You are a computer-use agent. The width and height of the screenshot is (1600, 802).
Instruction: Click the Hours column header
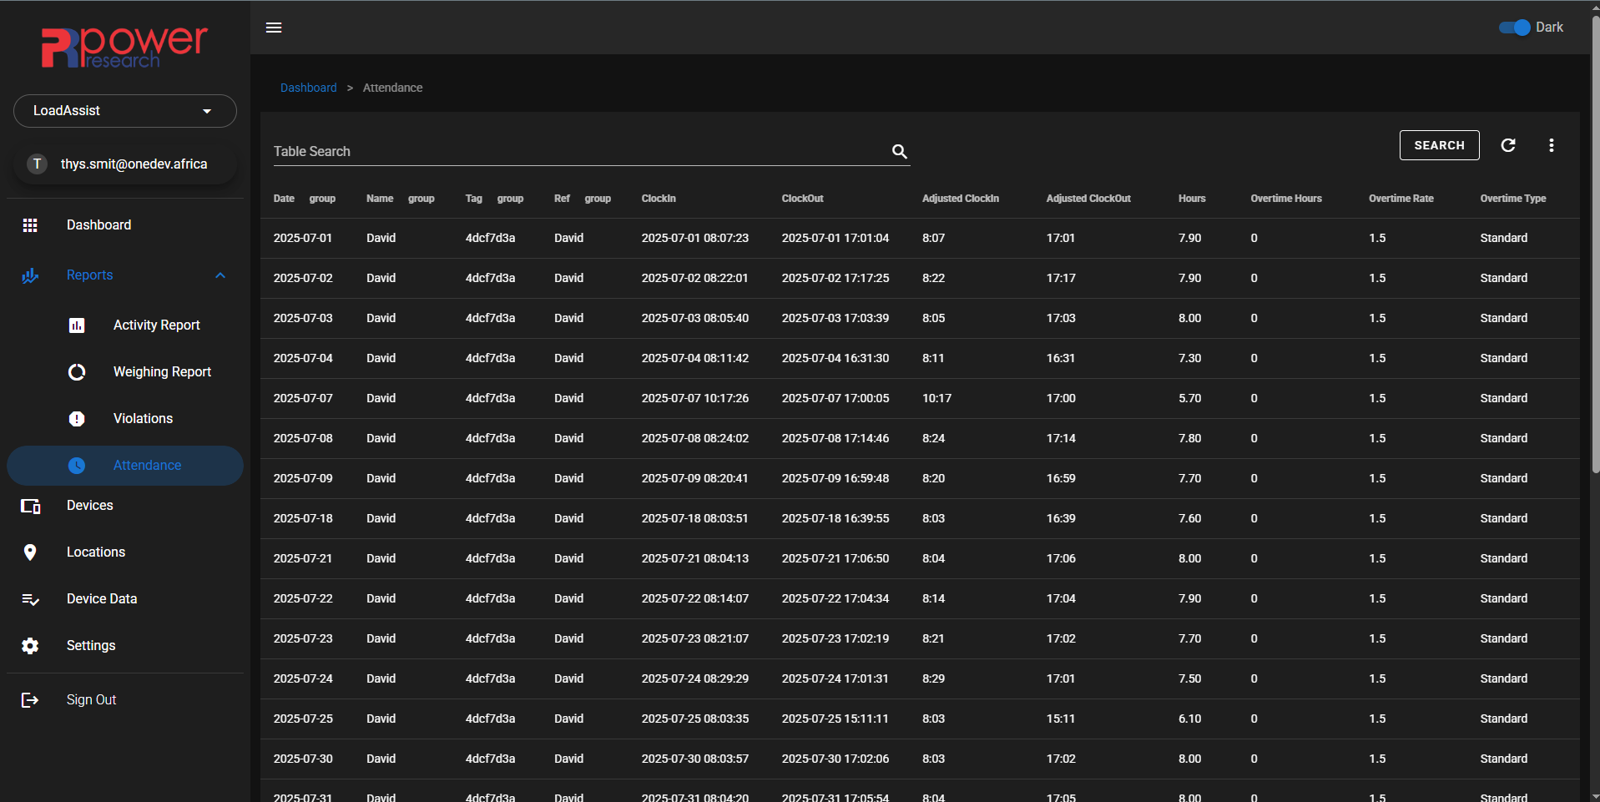[x=1191, y=199]
